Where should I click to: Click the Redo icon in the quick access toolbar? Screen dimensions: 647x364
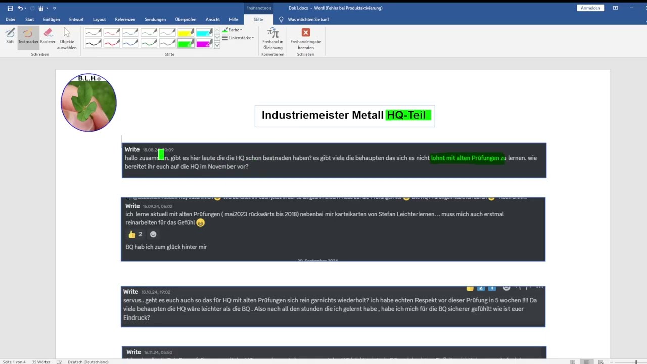pyautogui.click(x=32, y=8)
